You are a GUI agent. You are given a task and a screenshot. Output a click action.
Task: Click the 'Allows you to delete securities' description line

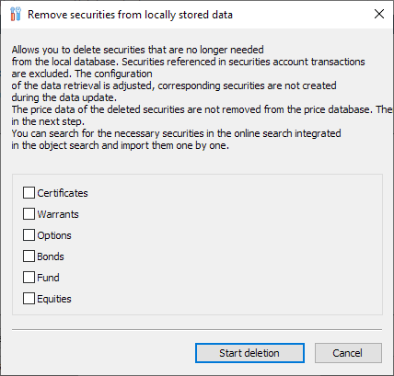(137, 50)
